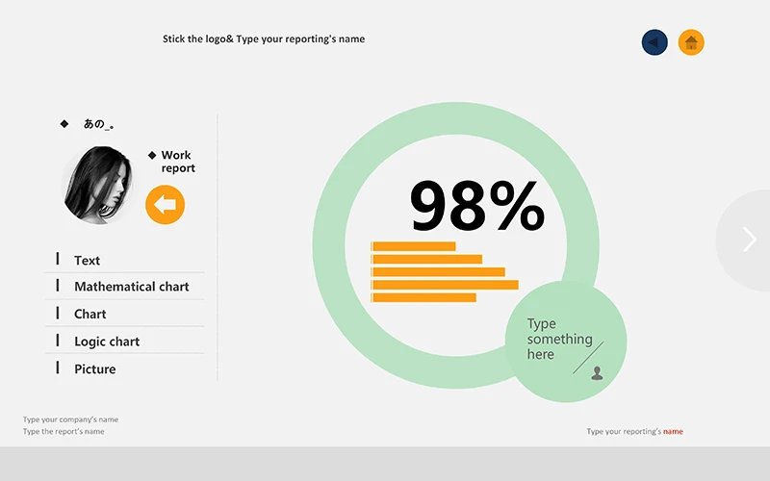The height and width of the screenshot is (481, 770).
Task: Select the Logic chart menu item
Action: point(106,342)
